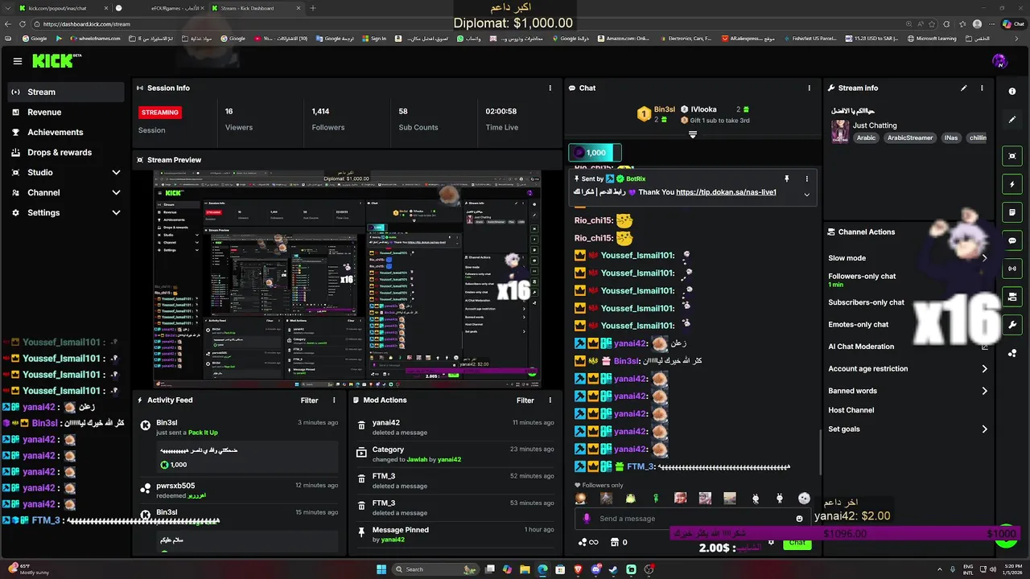Open Mod Actions three-dot options
This screenshot has width=1030, height=579.
[550, 400]
